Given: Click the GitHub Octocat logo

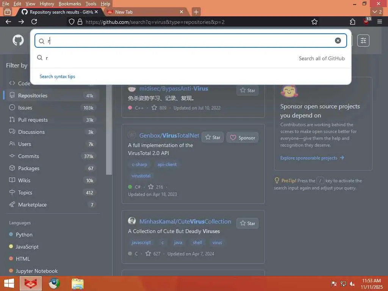Looking at the screenshot, I should coord(18,40).
